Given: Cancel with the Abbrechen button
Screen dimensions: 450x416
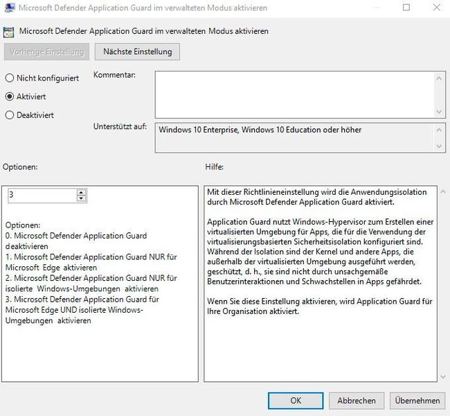Looking at the screenshot, I should [357, 401].
